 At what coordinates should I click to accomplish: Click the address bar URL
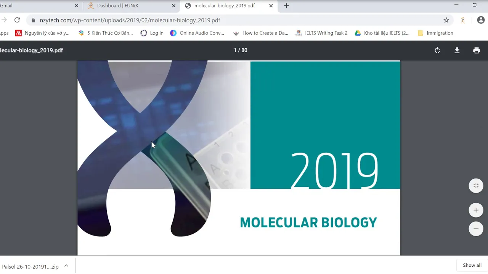pyautogui.click(x=130, y=20)
